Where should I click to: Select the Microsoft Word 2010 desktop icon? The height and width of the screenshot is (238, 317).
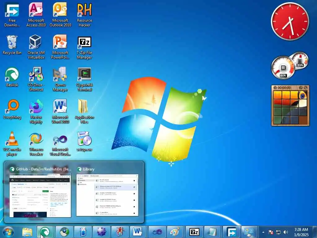[60, 111]
